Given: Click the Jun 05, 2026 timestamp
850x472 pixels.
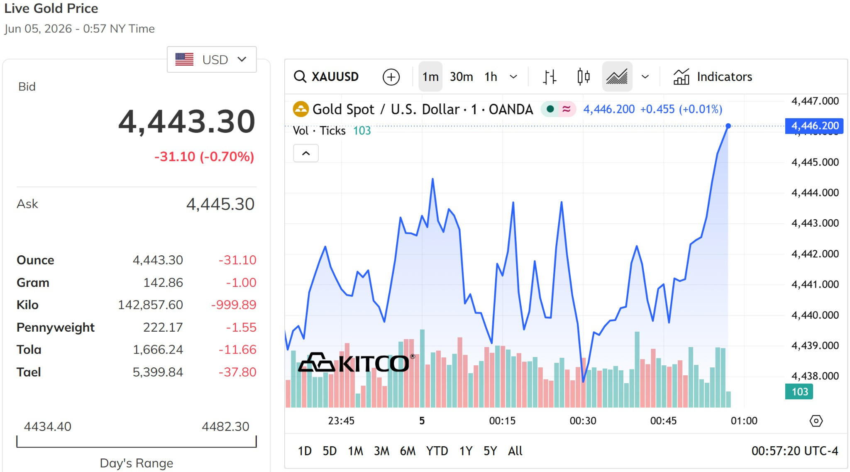Looking at the screenshot, I should click(79, 29).
